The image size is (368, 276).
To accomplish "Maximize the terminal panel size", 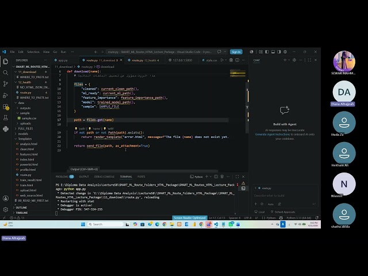I will pos(237,177).
